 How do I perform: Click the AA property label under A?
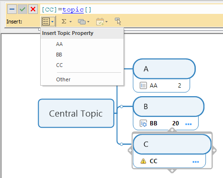pyautogui.click(x=154, y=86)
